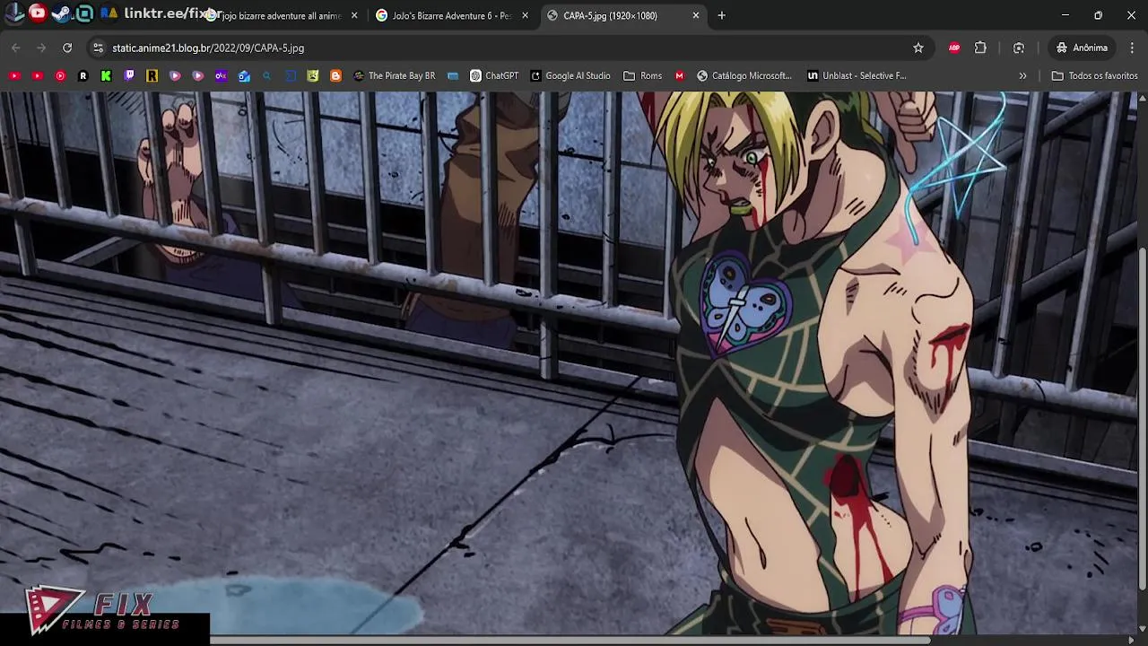Screen dimensions: 1148x646
Task: Open the OLX bookmark
Action: click(221, 76)
